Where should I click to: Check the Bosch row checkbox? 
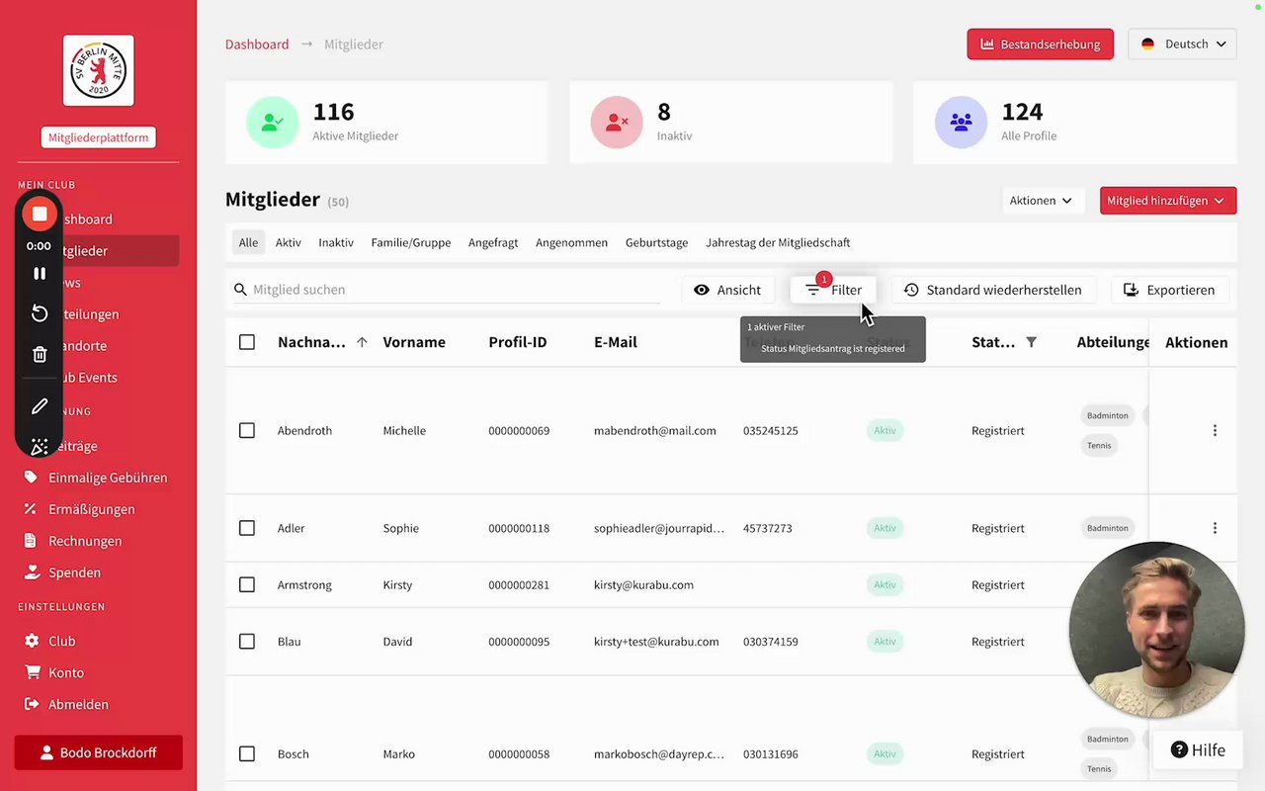pos(247,753)
